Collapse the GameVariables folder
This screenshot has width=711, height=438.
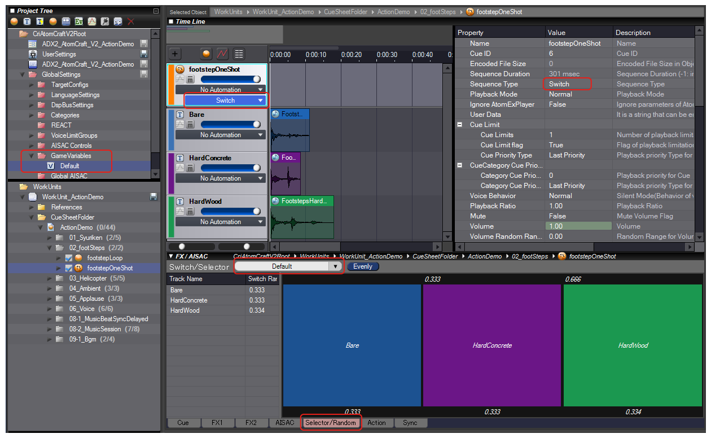pyautogui.click(x=32, y=156)
